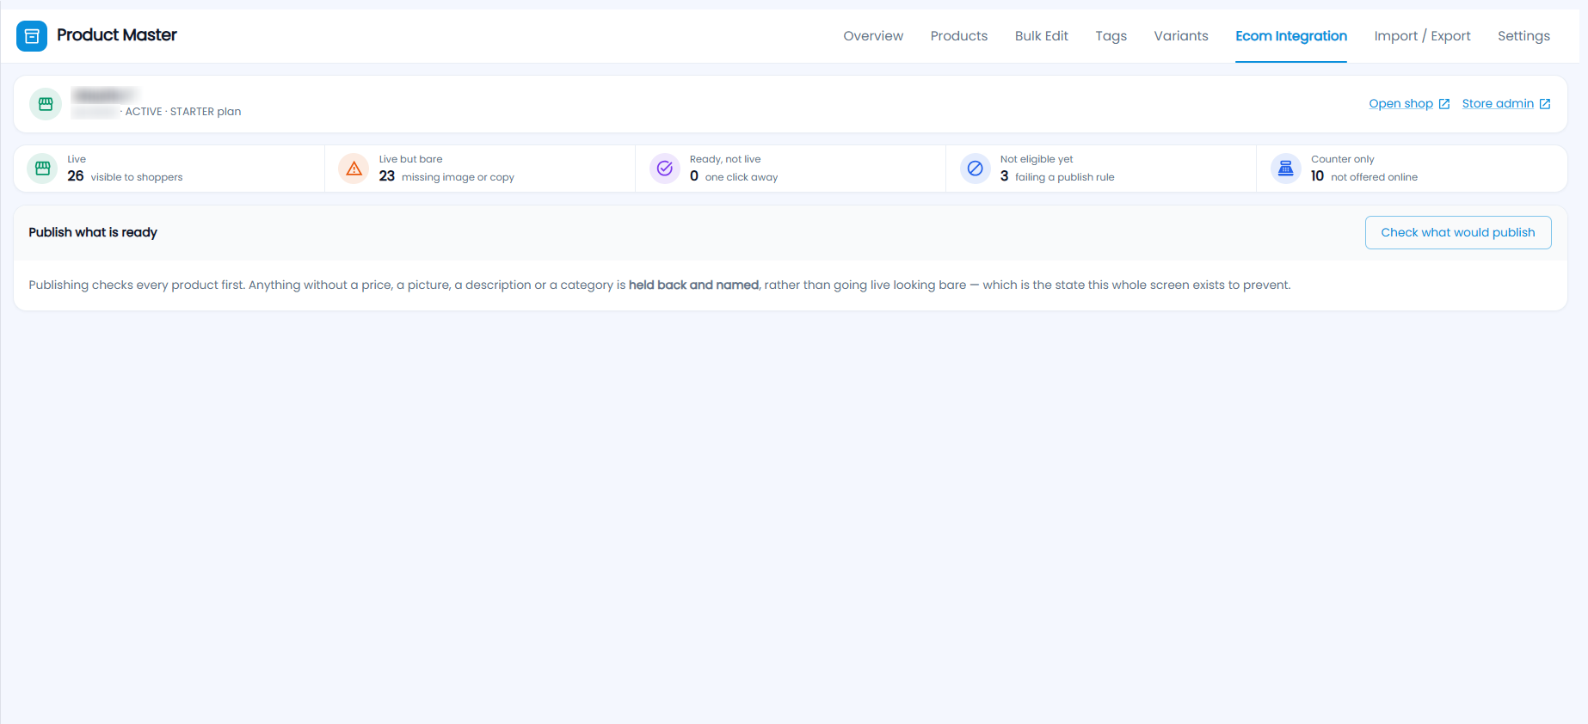1588x724 pixels.
Task: Click the Live count of 26
Action: click(76, 176)
